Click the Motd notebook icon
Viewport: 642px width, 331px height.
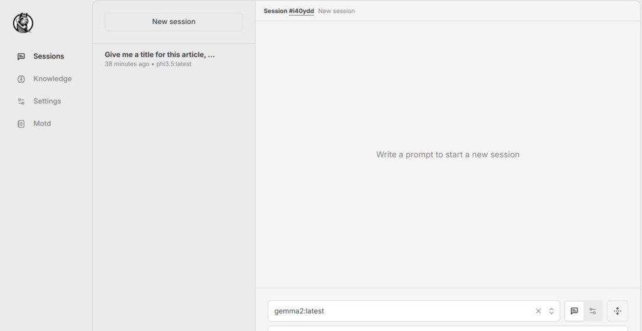coord(21,124)
